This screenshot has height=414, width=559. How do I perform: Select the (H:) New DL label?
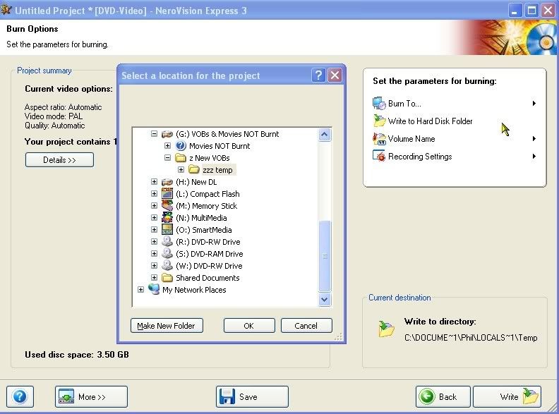[196, 182]
